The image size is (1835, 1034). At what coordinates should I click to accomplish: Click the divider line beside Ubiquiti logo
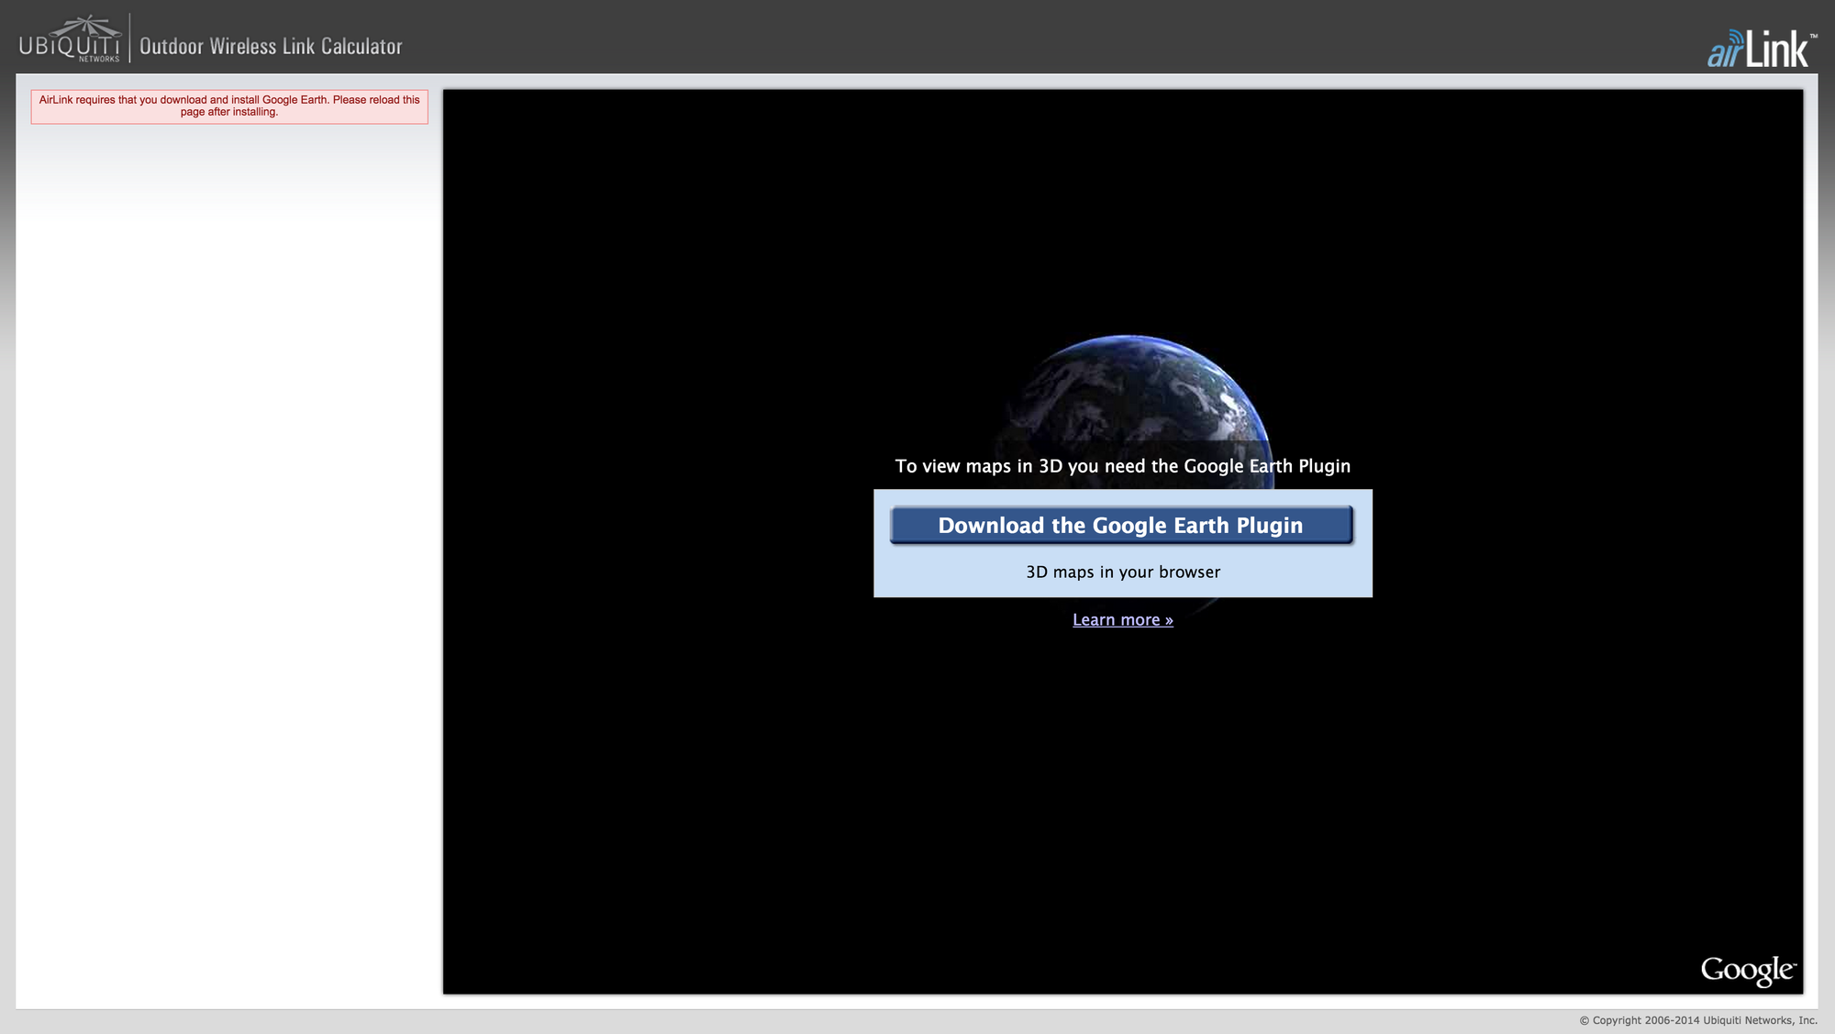coord(129,38)
